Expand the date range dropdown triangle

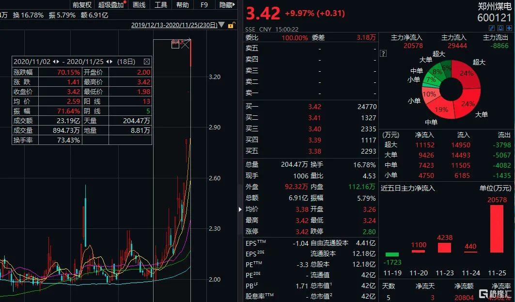[222, 25]
